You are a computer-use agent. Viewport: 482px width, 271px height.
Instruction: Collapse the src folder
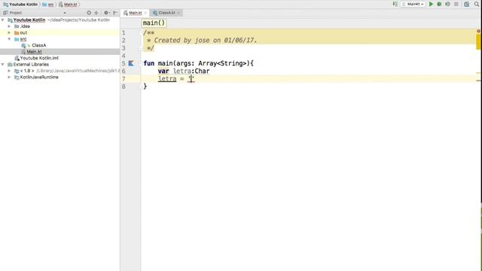click(9, 39)
